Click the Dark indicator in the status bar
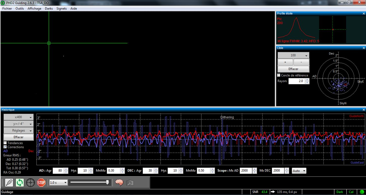This screenshot has width=366, height=195. (340, 192)
